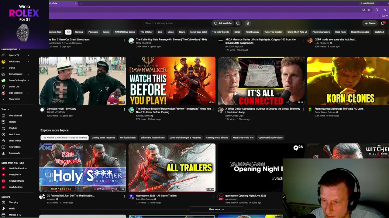The width and height of the screenshot is (389, 218).
Task: Click the NOW SCARING channel avatar
Action: (131, 41)
